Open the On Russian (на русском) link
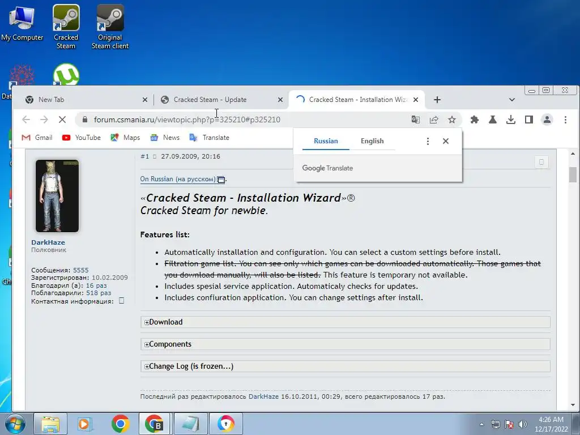 coord(177,179)
